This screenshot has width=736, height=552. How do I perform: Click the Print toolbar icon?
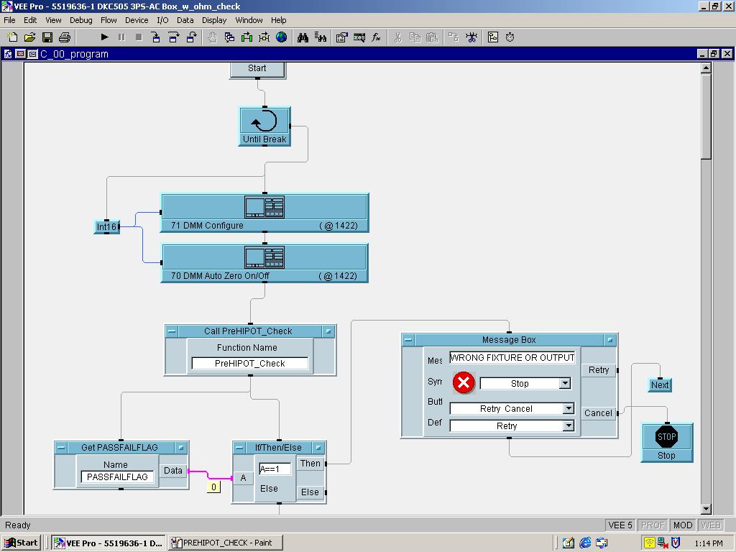tap(65, 37)
